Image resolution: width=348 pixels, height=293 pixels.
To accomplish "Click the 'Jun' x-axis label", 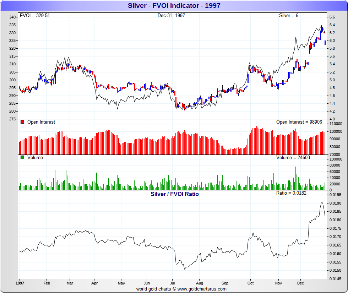I will click(147, 283).
